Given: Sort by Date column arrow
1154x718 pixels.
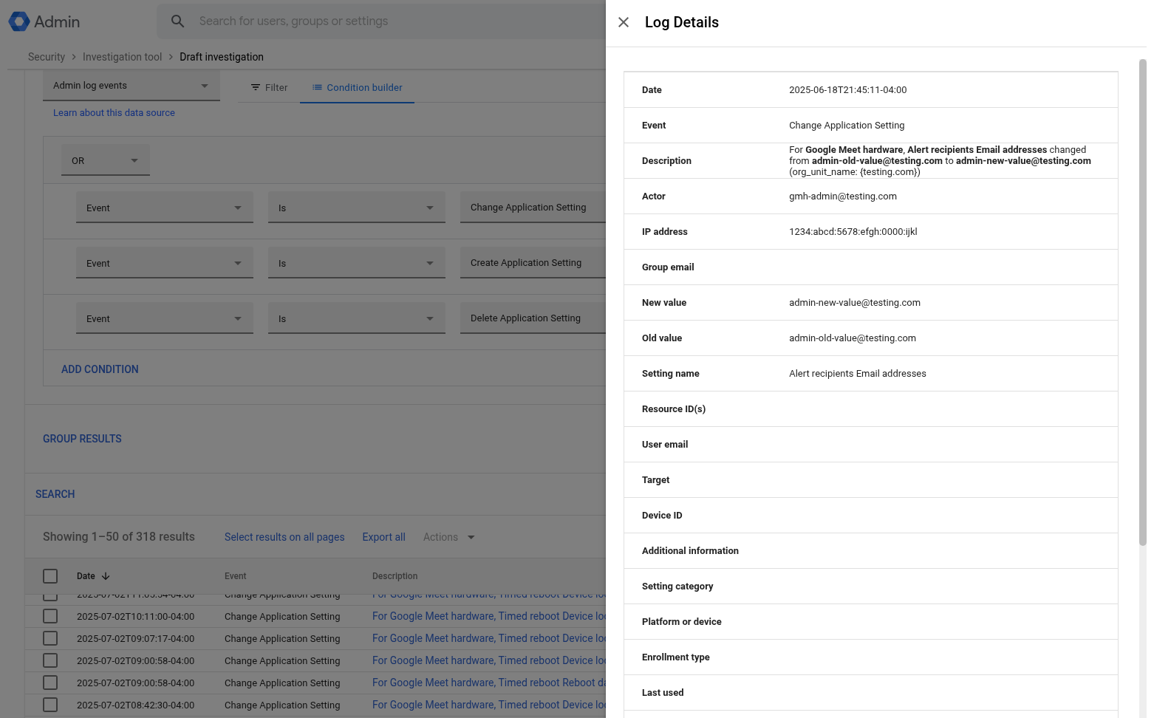Looking at the screenshot, I should 106,576.
